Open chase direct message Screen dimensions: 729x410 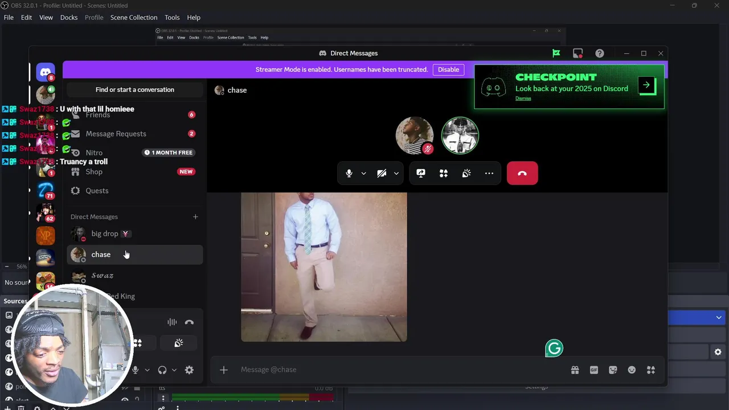tap(135, 255)
